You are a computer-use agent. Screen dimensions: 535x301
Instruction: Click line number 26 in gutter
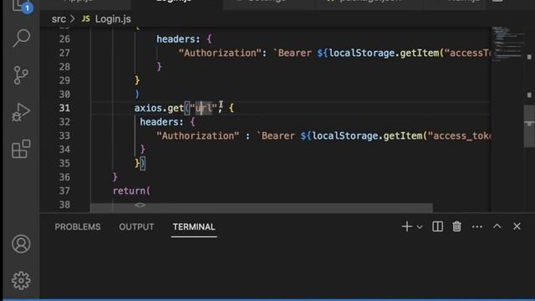click(x=64, y=39)
